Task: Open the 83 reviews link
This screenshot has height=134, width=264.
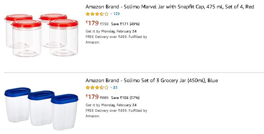Action: [x=115, y=87]
